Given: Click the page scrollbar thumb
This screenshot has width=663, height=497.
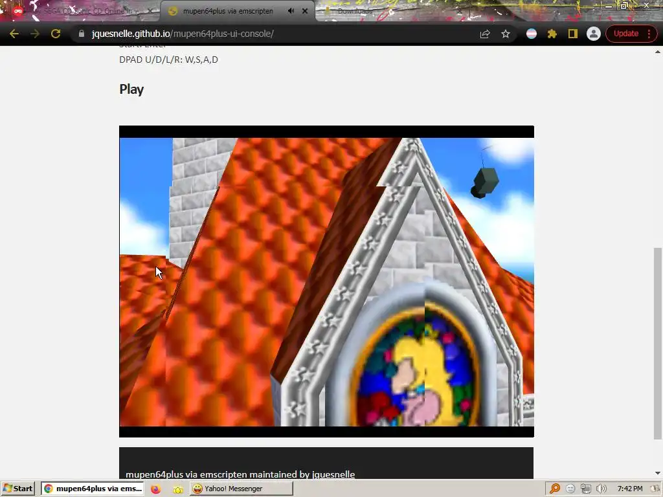Looking at the screenshot, I should click(x=658, y=343).
